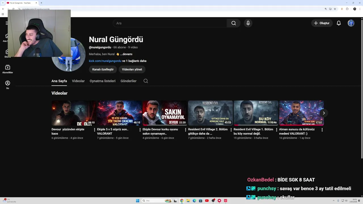This screenshot has height=204, width=363.
Task: Open options for Resident Evil Village 2. Bölüm
Action: 231,130
